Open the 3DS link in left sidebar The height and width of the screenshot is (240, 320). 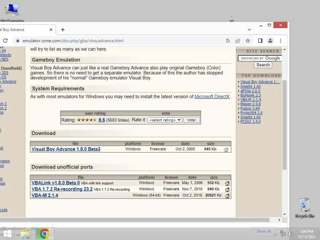pyautogui.click(x=5, y=72)
